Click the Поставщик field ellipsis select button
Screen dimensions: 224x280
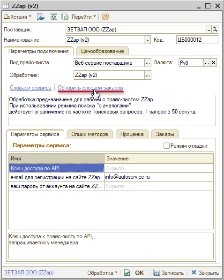pos(208,30)
